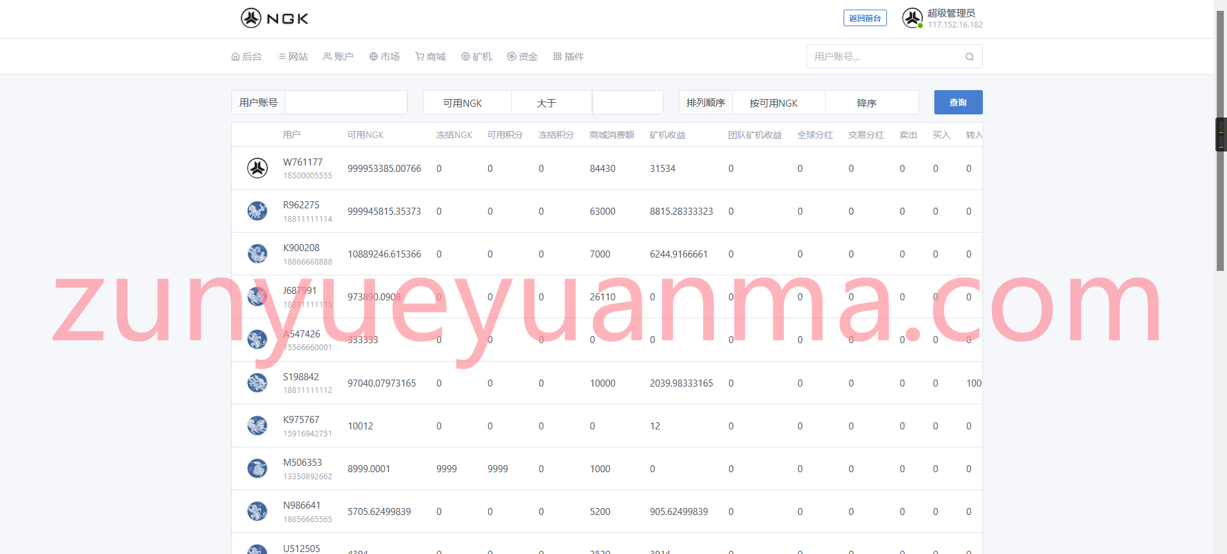Click avatar of user K900208
Viewport: 1227px width, 554px height.
point(258,254)
